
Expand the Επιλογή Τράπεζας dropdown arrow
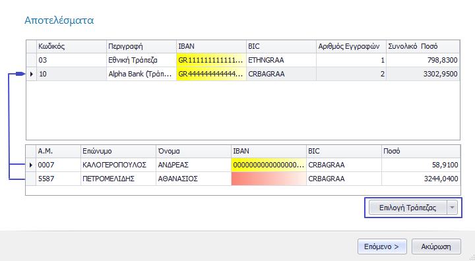pyautogui.click(x=452, y=208)
